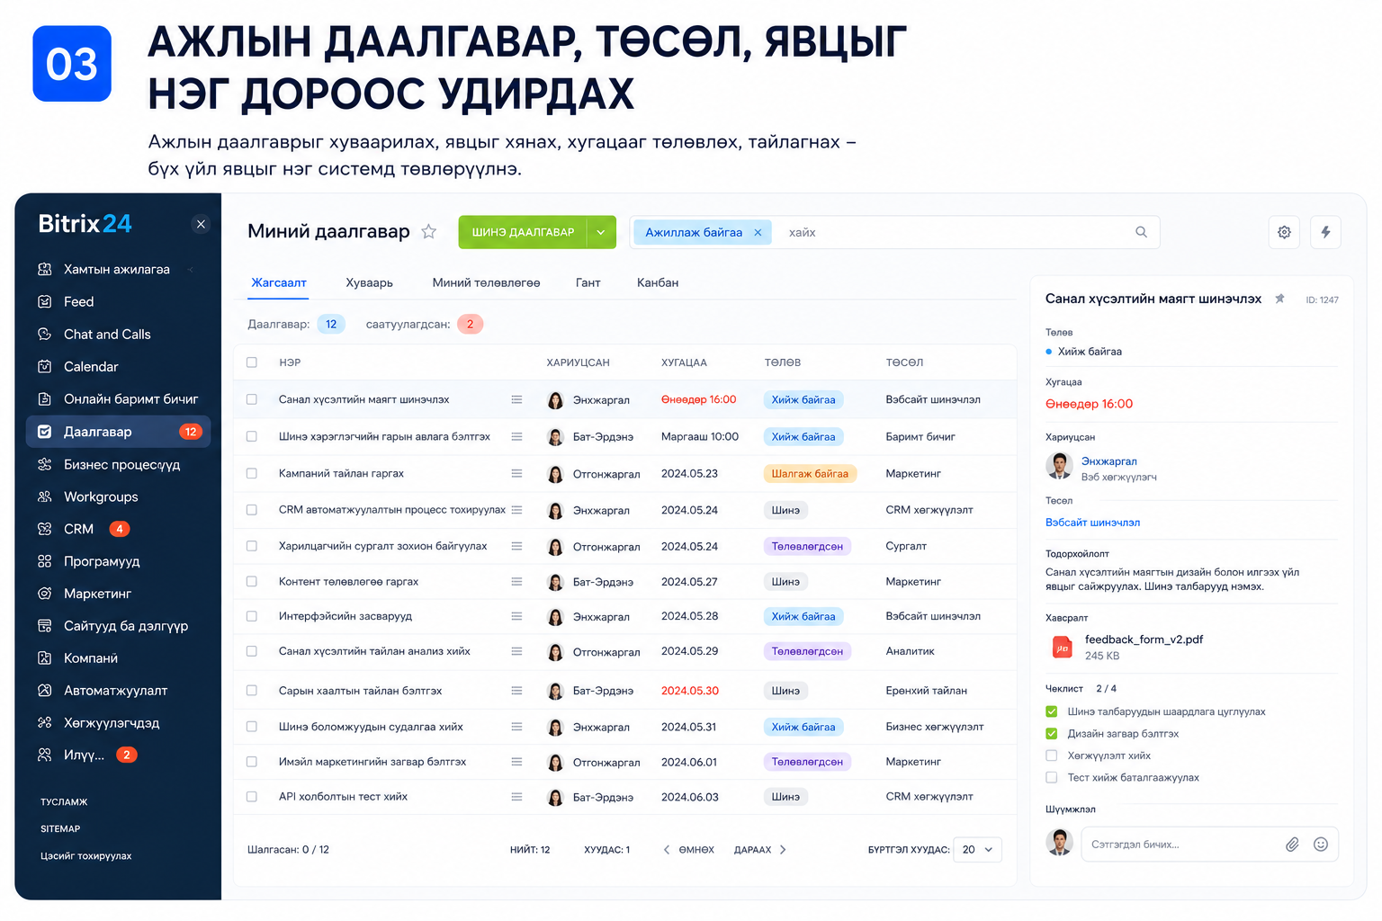Click the star next to Миний даалгавар title
The height and width of the screenshot is (921, 1382).
pos(429,232)
